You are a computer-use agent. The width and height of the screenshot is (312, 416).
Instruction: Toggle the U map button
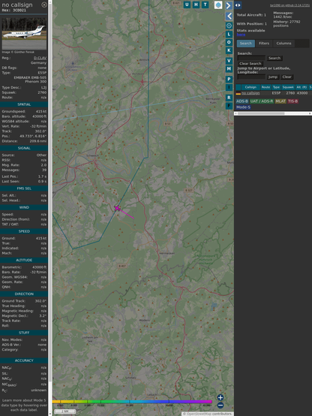tap(187, 5)
